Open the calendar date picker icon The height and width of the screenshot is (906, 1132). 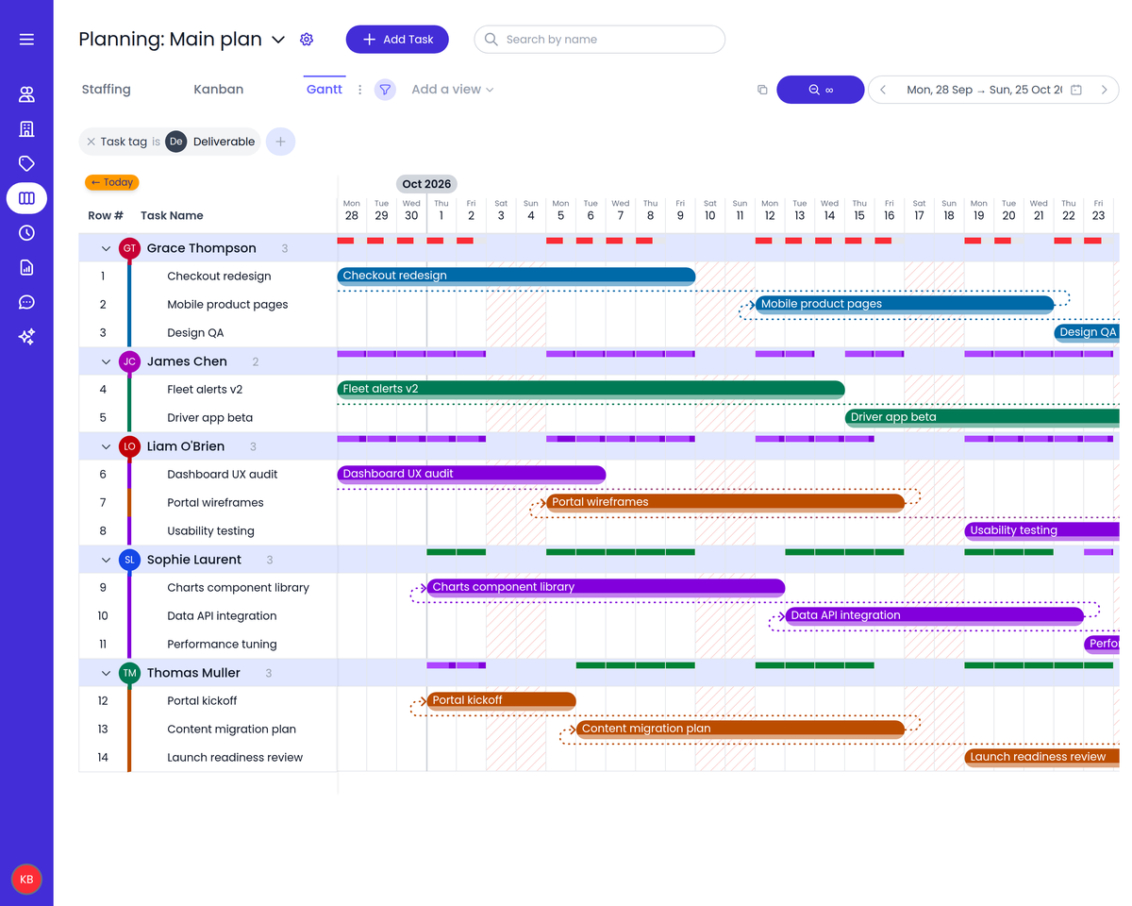click(x=1076, y=90)
